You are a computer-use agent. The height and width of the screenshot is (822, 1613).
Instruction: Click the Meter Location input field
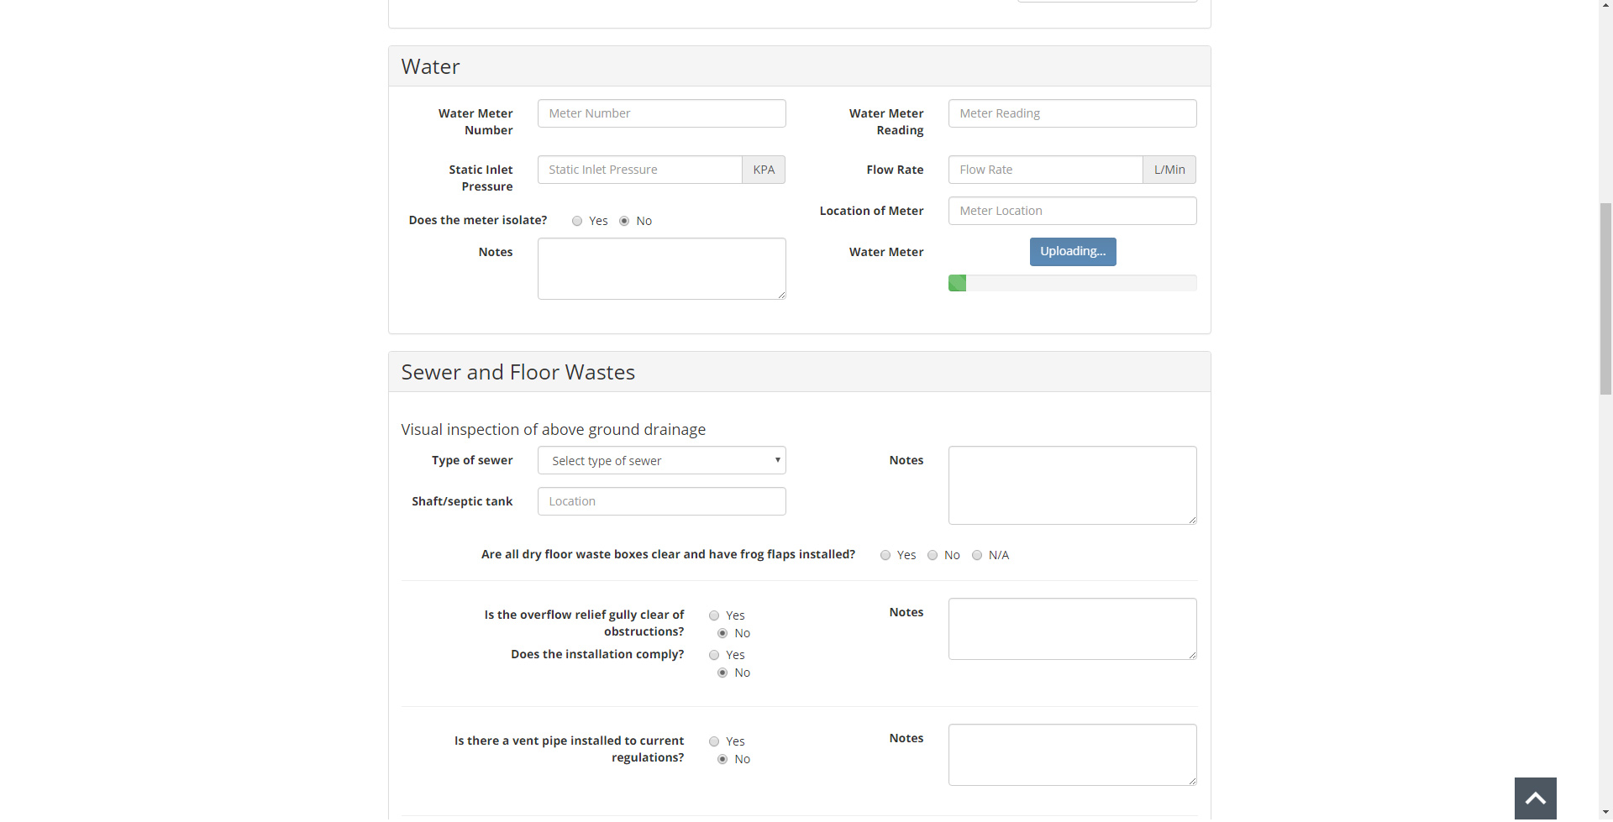[x=1072, y=212]
